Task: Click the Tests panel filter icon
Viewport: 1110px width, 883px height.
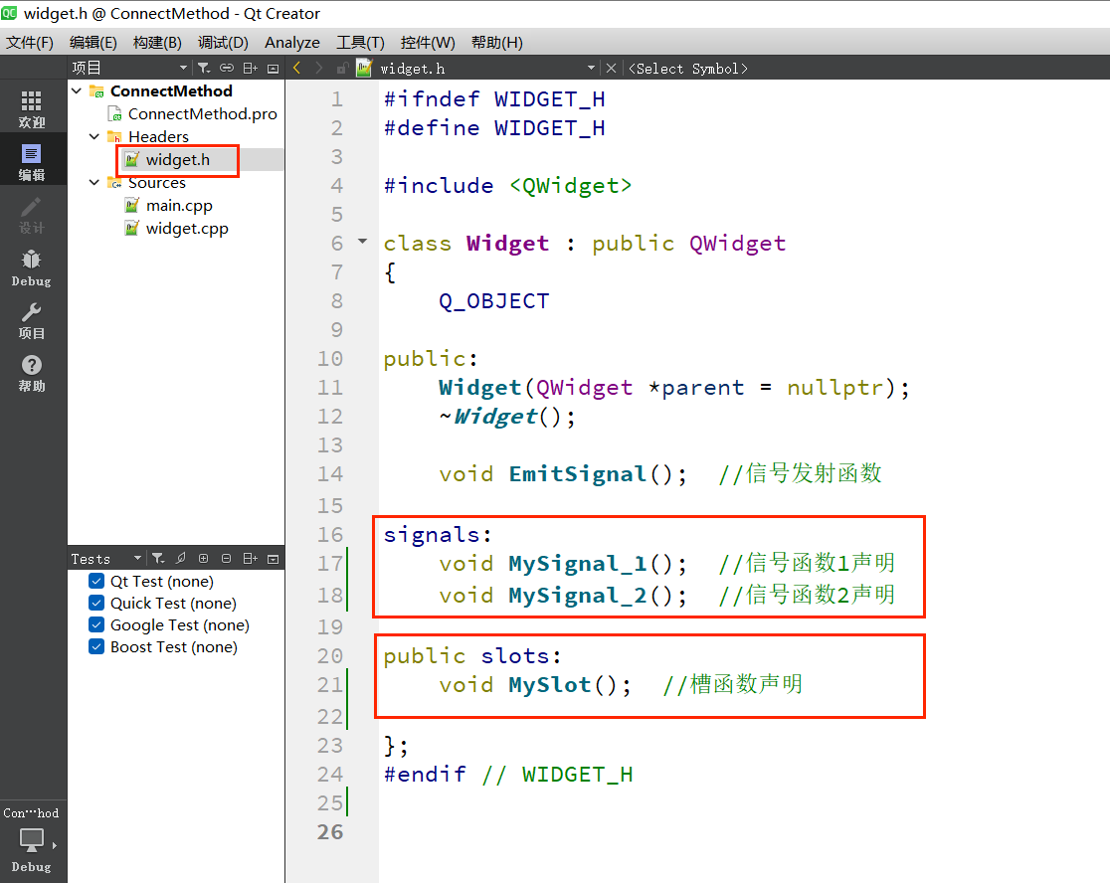Action: click(158, 558)
